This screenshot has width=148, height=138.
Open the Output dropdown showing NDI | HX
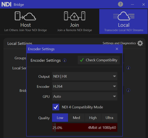pos(84,76)
